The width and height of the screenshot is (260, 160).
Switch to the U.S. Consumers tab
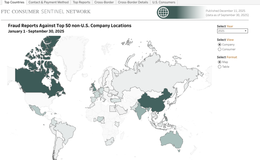(164, 2)
